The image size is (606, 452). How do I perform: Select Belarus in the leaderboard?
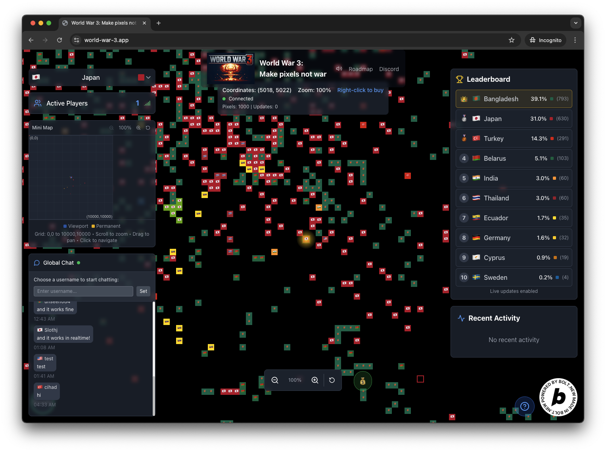514,158
